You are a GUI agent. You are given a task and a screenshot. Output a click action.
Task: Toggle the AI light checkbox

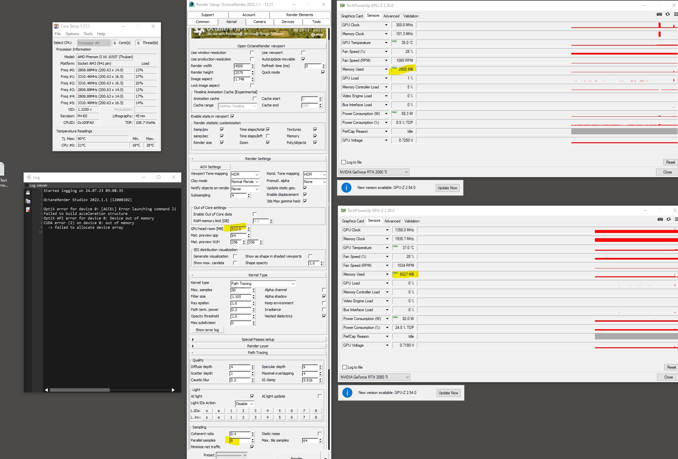pos(252,396)
